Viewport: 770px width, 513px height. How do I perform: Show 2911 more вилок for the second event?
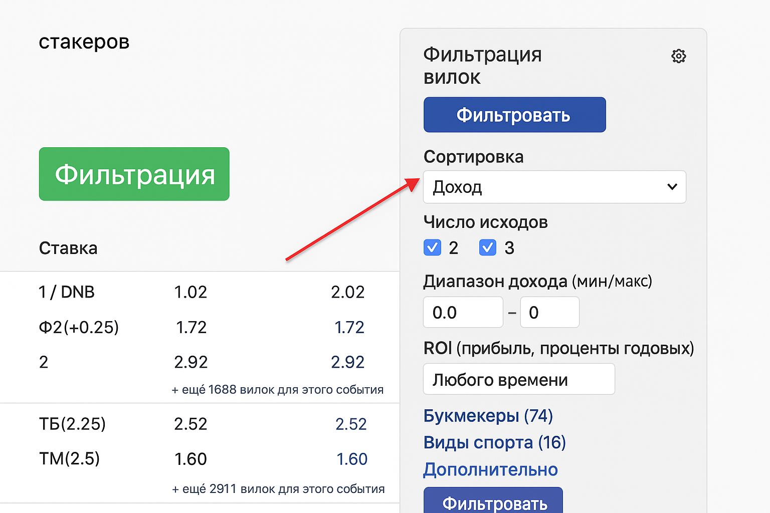(x=278, y=488)
